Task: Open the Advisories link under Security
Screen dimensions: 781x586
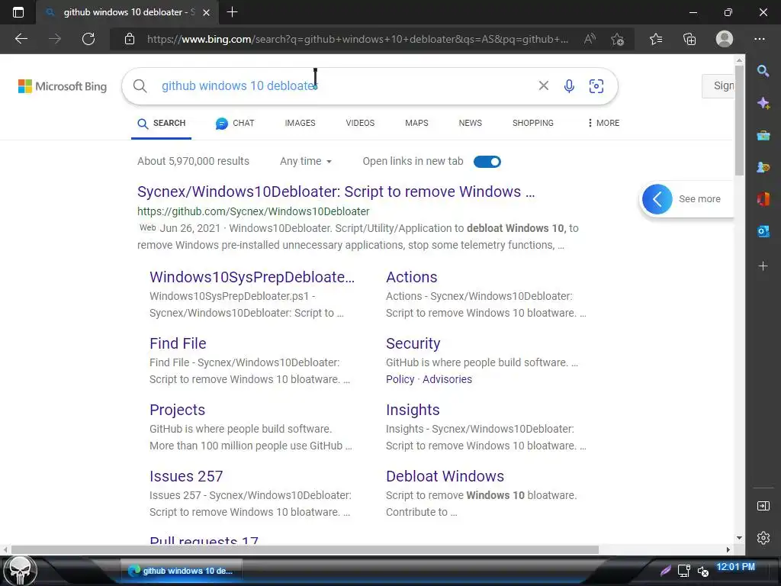Action: click(x=447, y=379)
